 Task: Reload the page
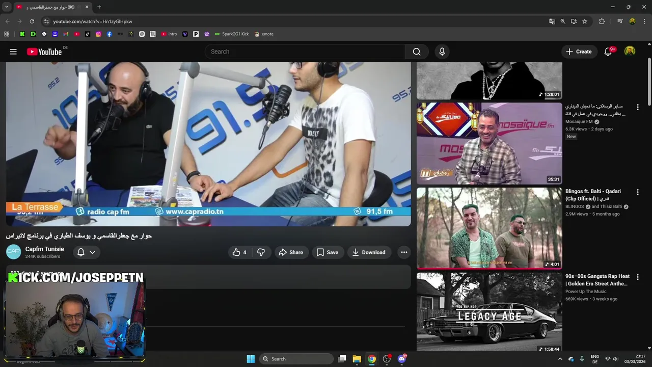point(32,21)
